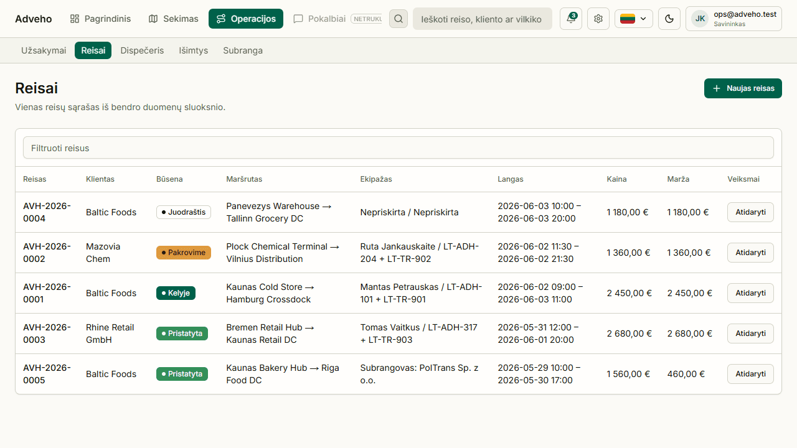Click the Ekipažas column header
797x448 pixels.
(376, 179)
